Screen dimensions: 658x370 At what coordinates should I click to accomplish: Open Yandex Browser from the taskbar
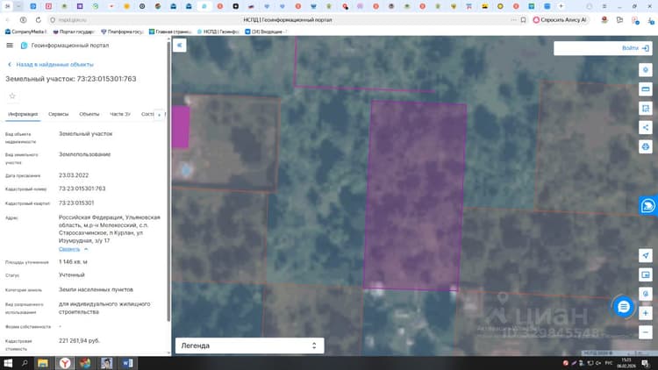(65, 363)
